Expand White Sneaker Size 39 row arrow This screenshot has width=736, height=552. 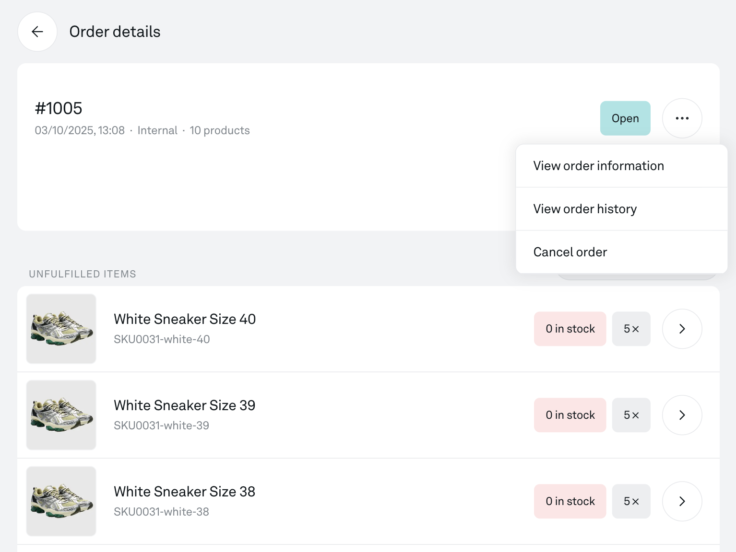click(682, 415)
